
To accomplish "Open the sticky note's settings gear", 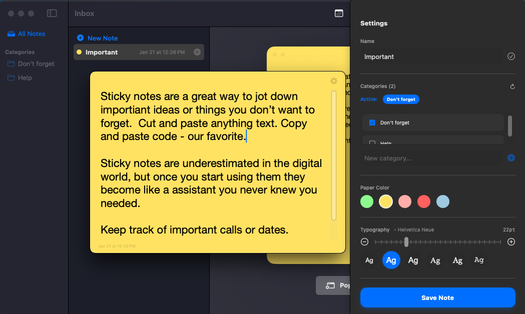I will click(334, 80).
